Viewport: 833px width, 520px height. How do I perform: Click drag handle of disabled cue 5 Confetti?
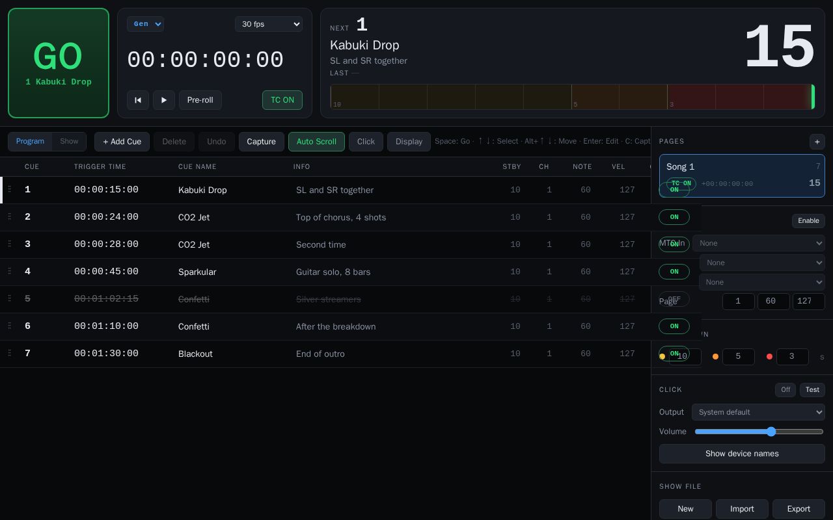[9, 298]
